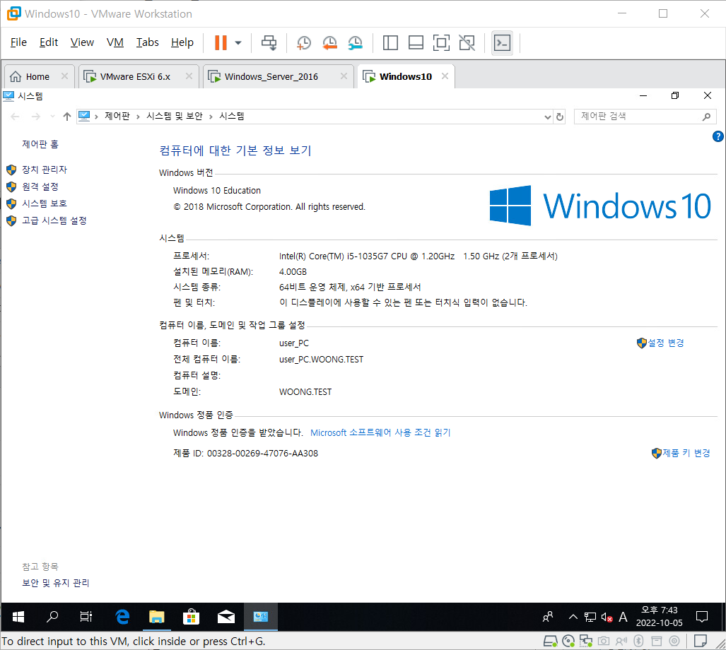This screenshot has height=650, width=726.
Task: Send Ctrl+Alt+Del to the VM
Action: coord(269,42)
